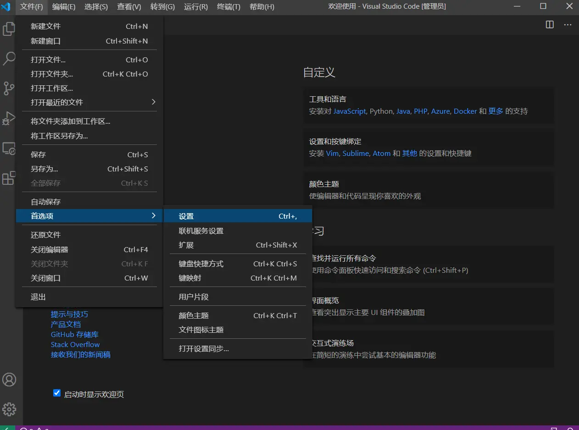The width and height of the screenshot is (579, 430).
Task: Select 关闭编辑器 menu entry
Action: [x=89, y=249]
